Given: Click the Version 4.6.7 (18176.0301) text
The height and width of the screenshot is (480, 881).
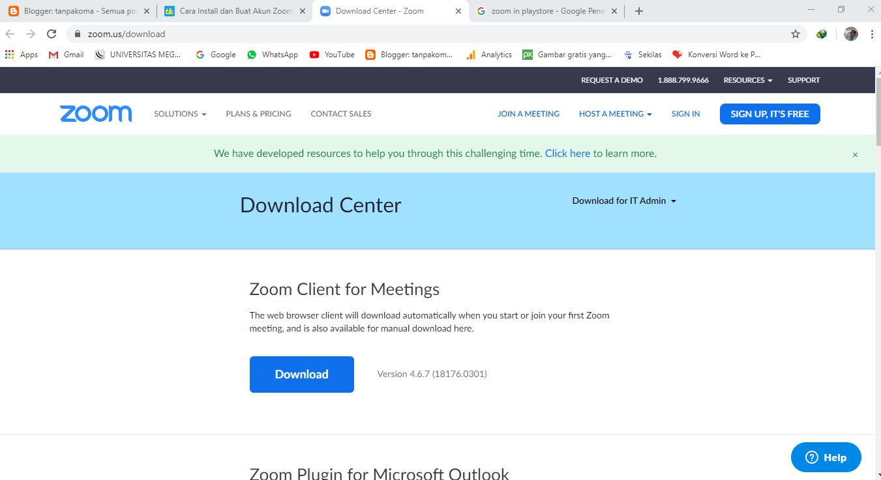Looking at the screenshot, I should pyautogui.click(x=432, y=374).
